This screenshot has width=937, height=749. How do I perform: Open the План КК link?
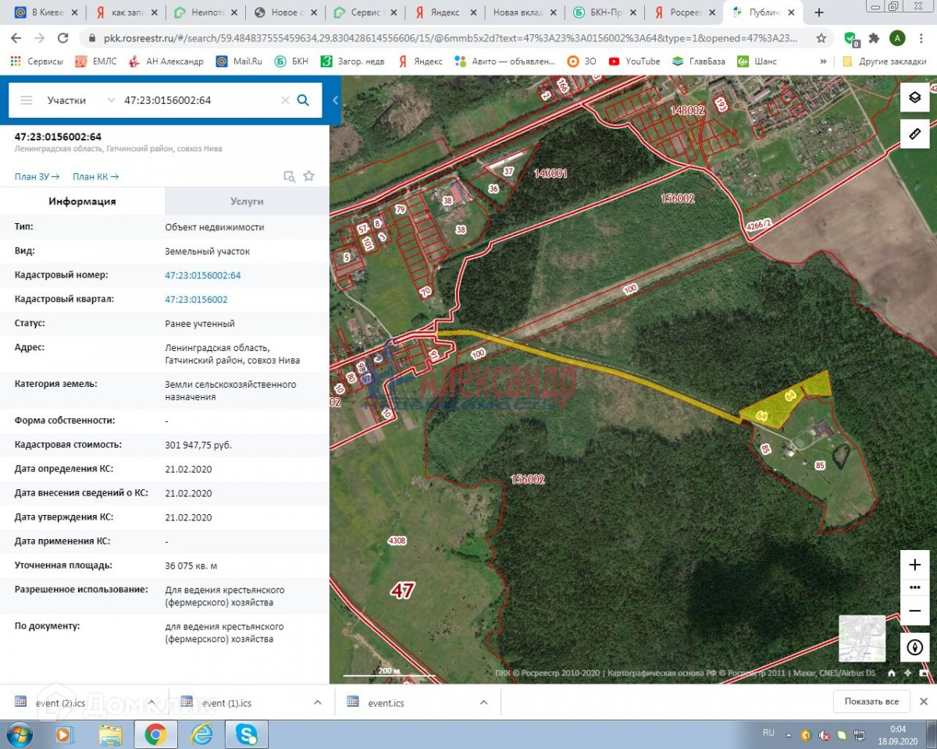tap(95, 177)
